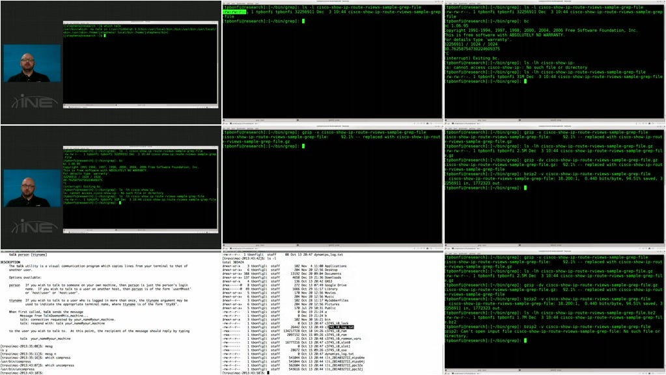This screenshot has height=375, width=666.
Task: Click the Applications row in the ls listing
Action: (284, 266)
